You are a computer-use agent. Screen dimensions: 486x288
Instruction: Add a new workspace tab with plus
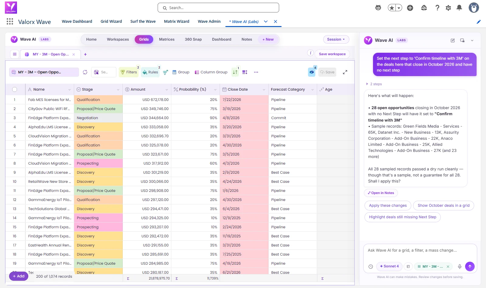pos(85,54)
